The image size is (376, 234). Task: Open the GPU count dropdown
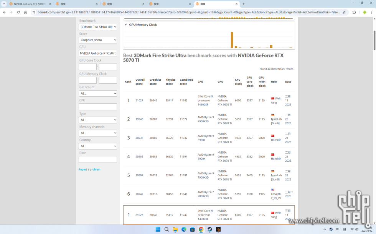click(x=98, y=93)
